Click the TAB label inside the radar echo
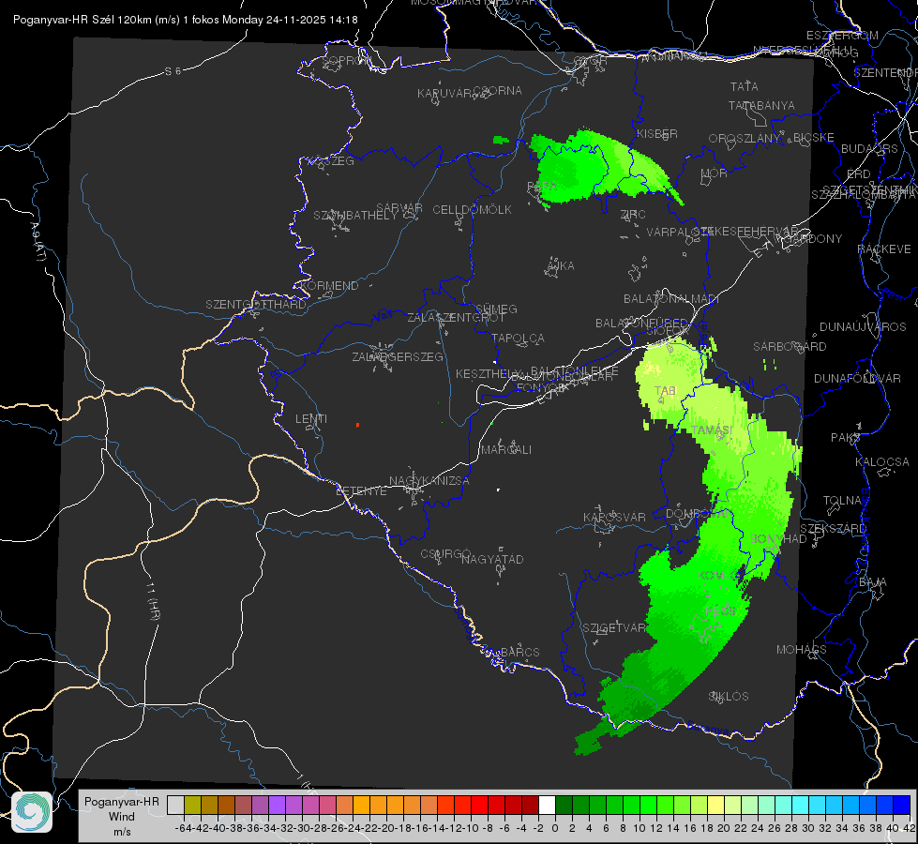 (665, 391)
